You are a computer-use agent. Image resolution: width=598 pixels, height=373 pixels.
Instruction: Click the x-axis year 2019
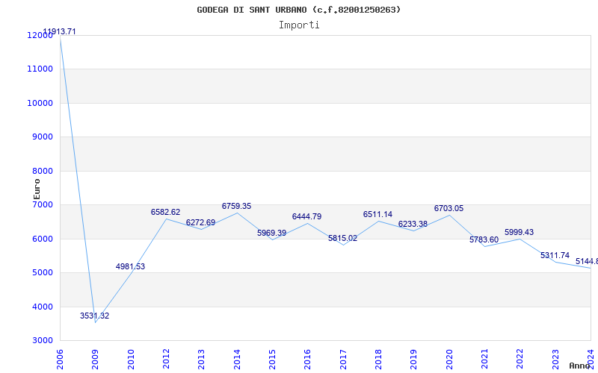414,360
